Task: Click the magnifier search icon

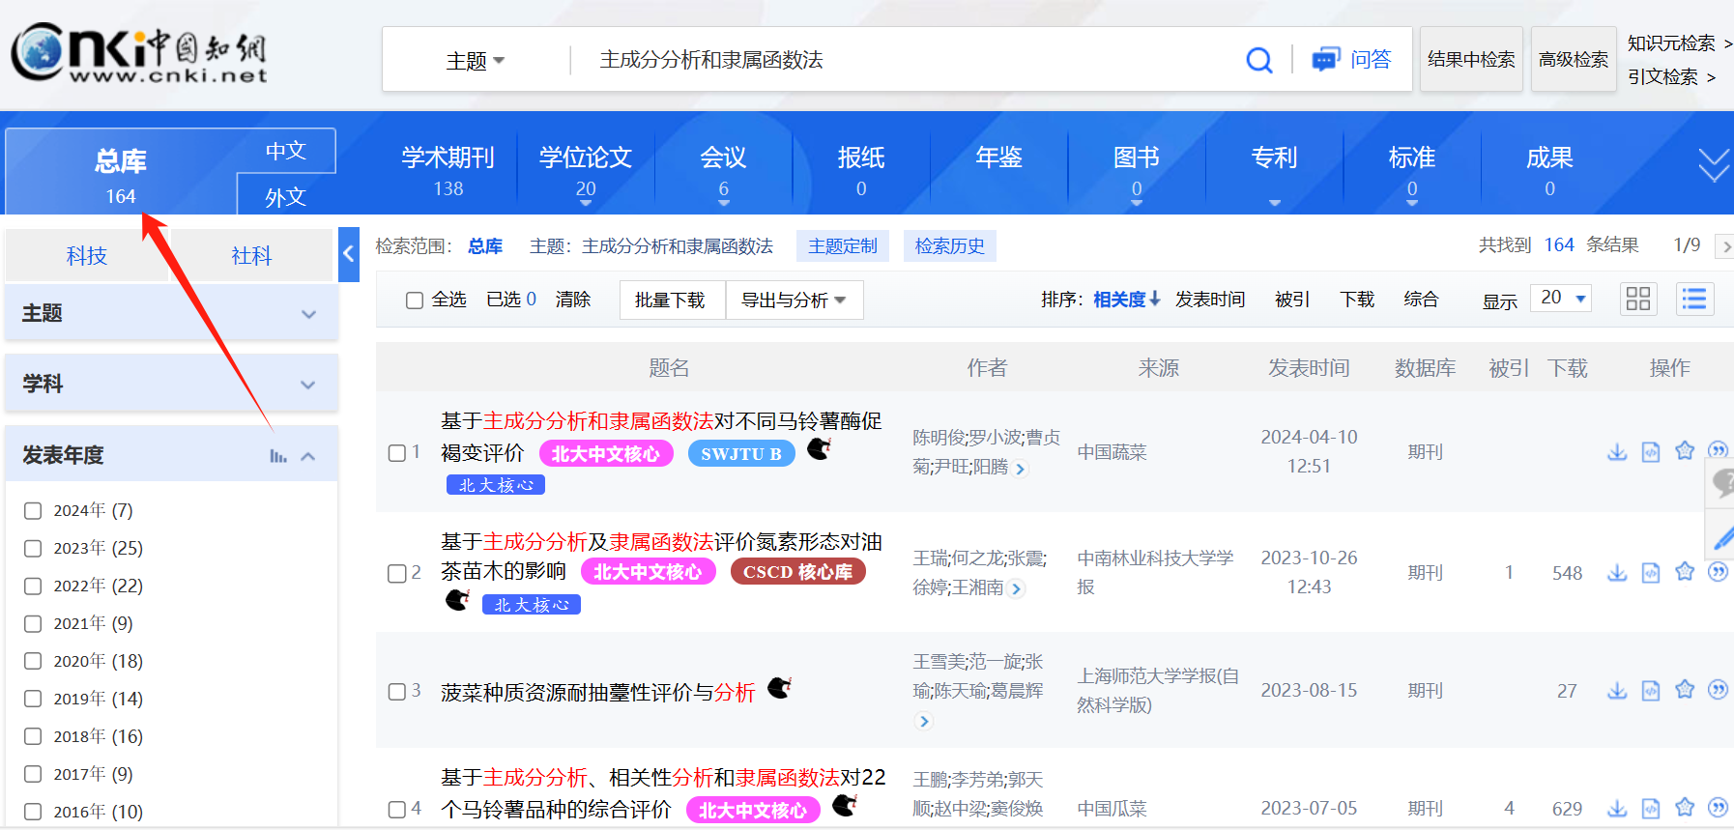Action: point(1258,60)
